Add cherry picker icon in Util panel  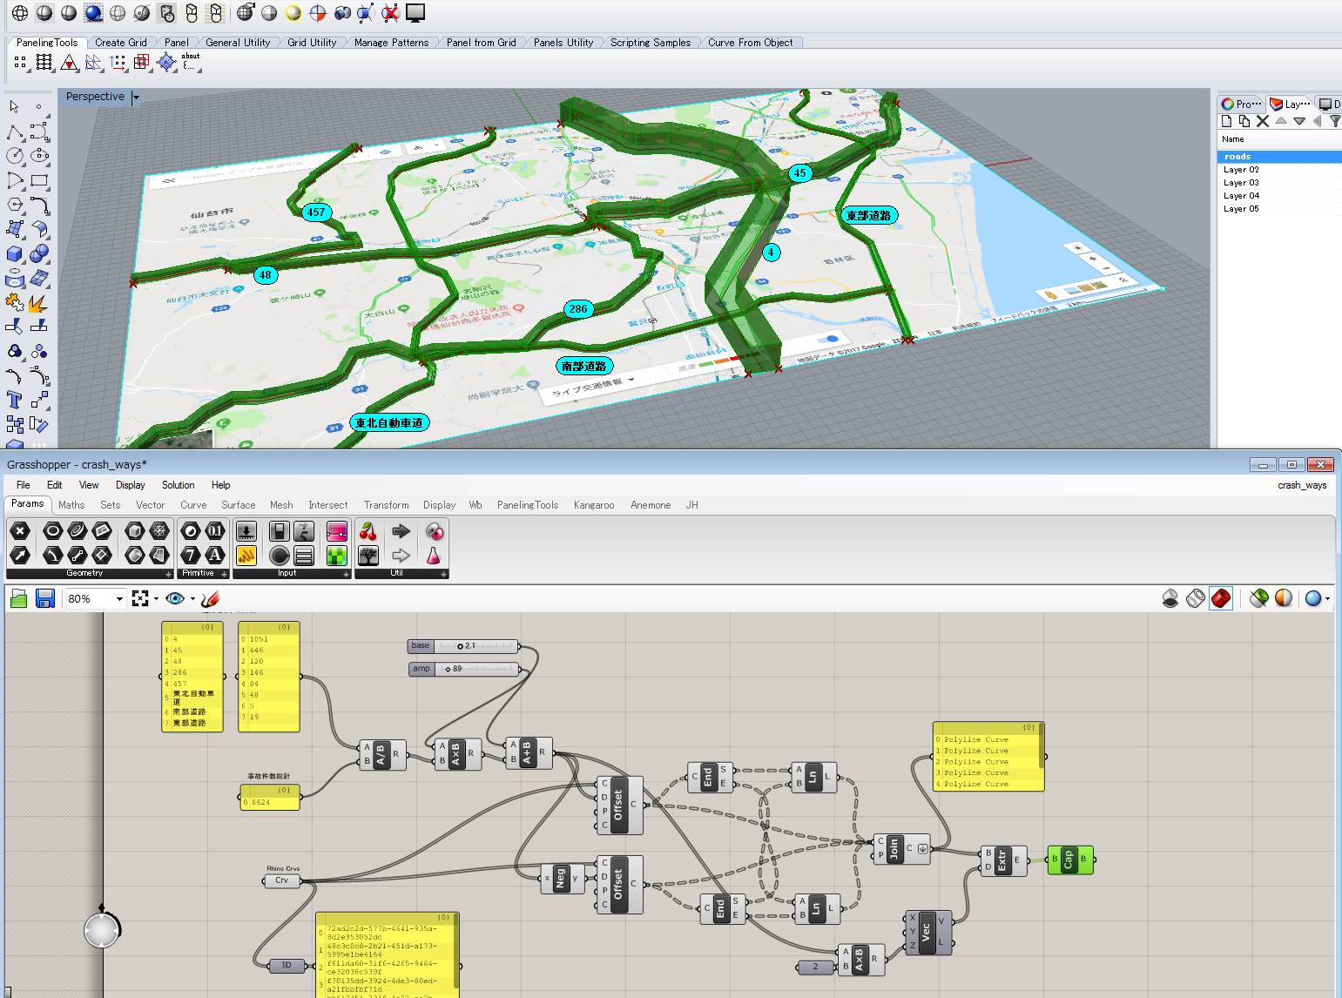[x=368, y=530]
